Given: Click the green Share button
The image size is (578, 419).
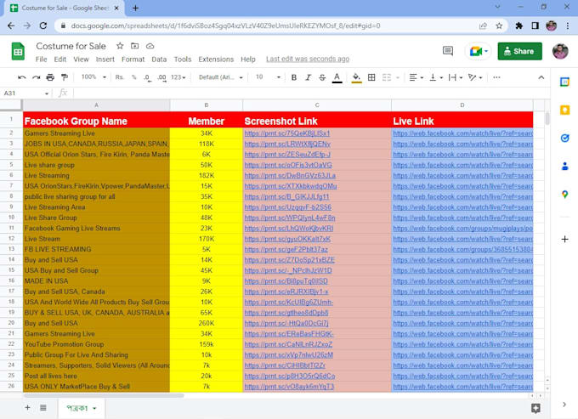Looking at the screenshot, I should 519,51.
